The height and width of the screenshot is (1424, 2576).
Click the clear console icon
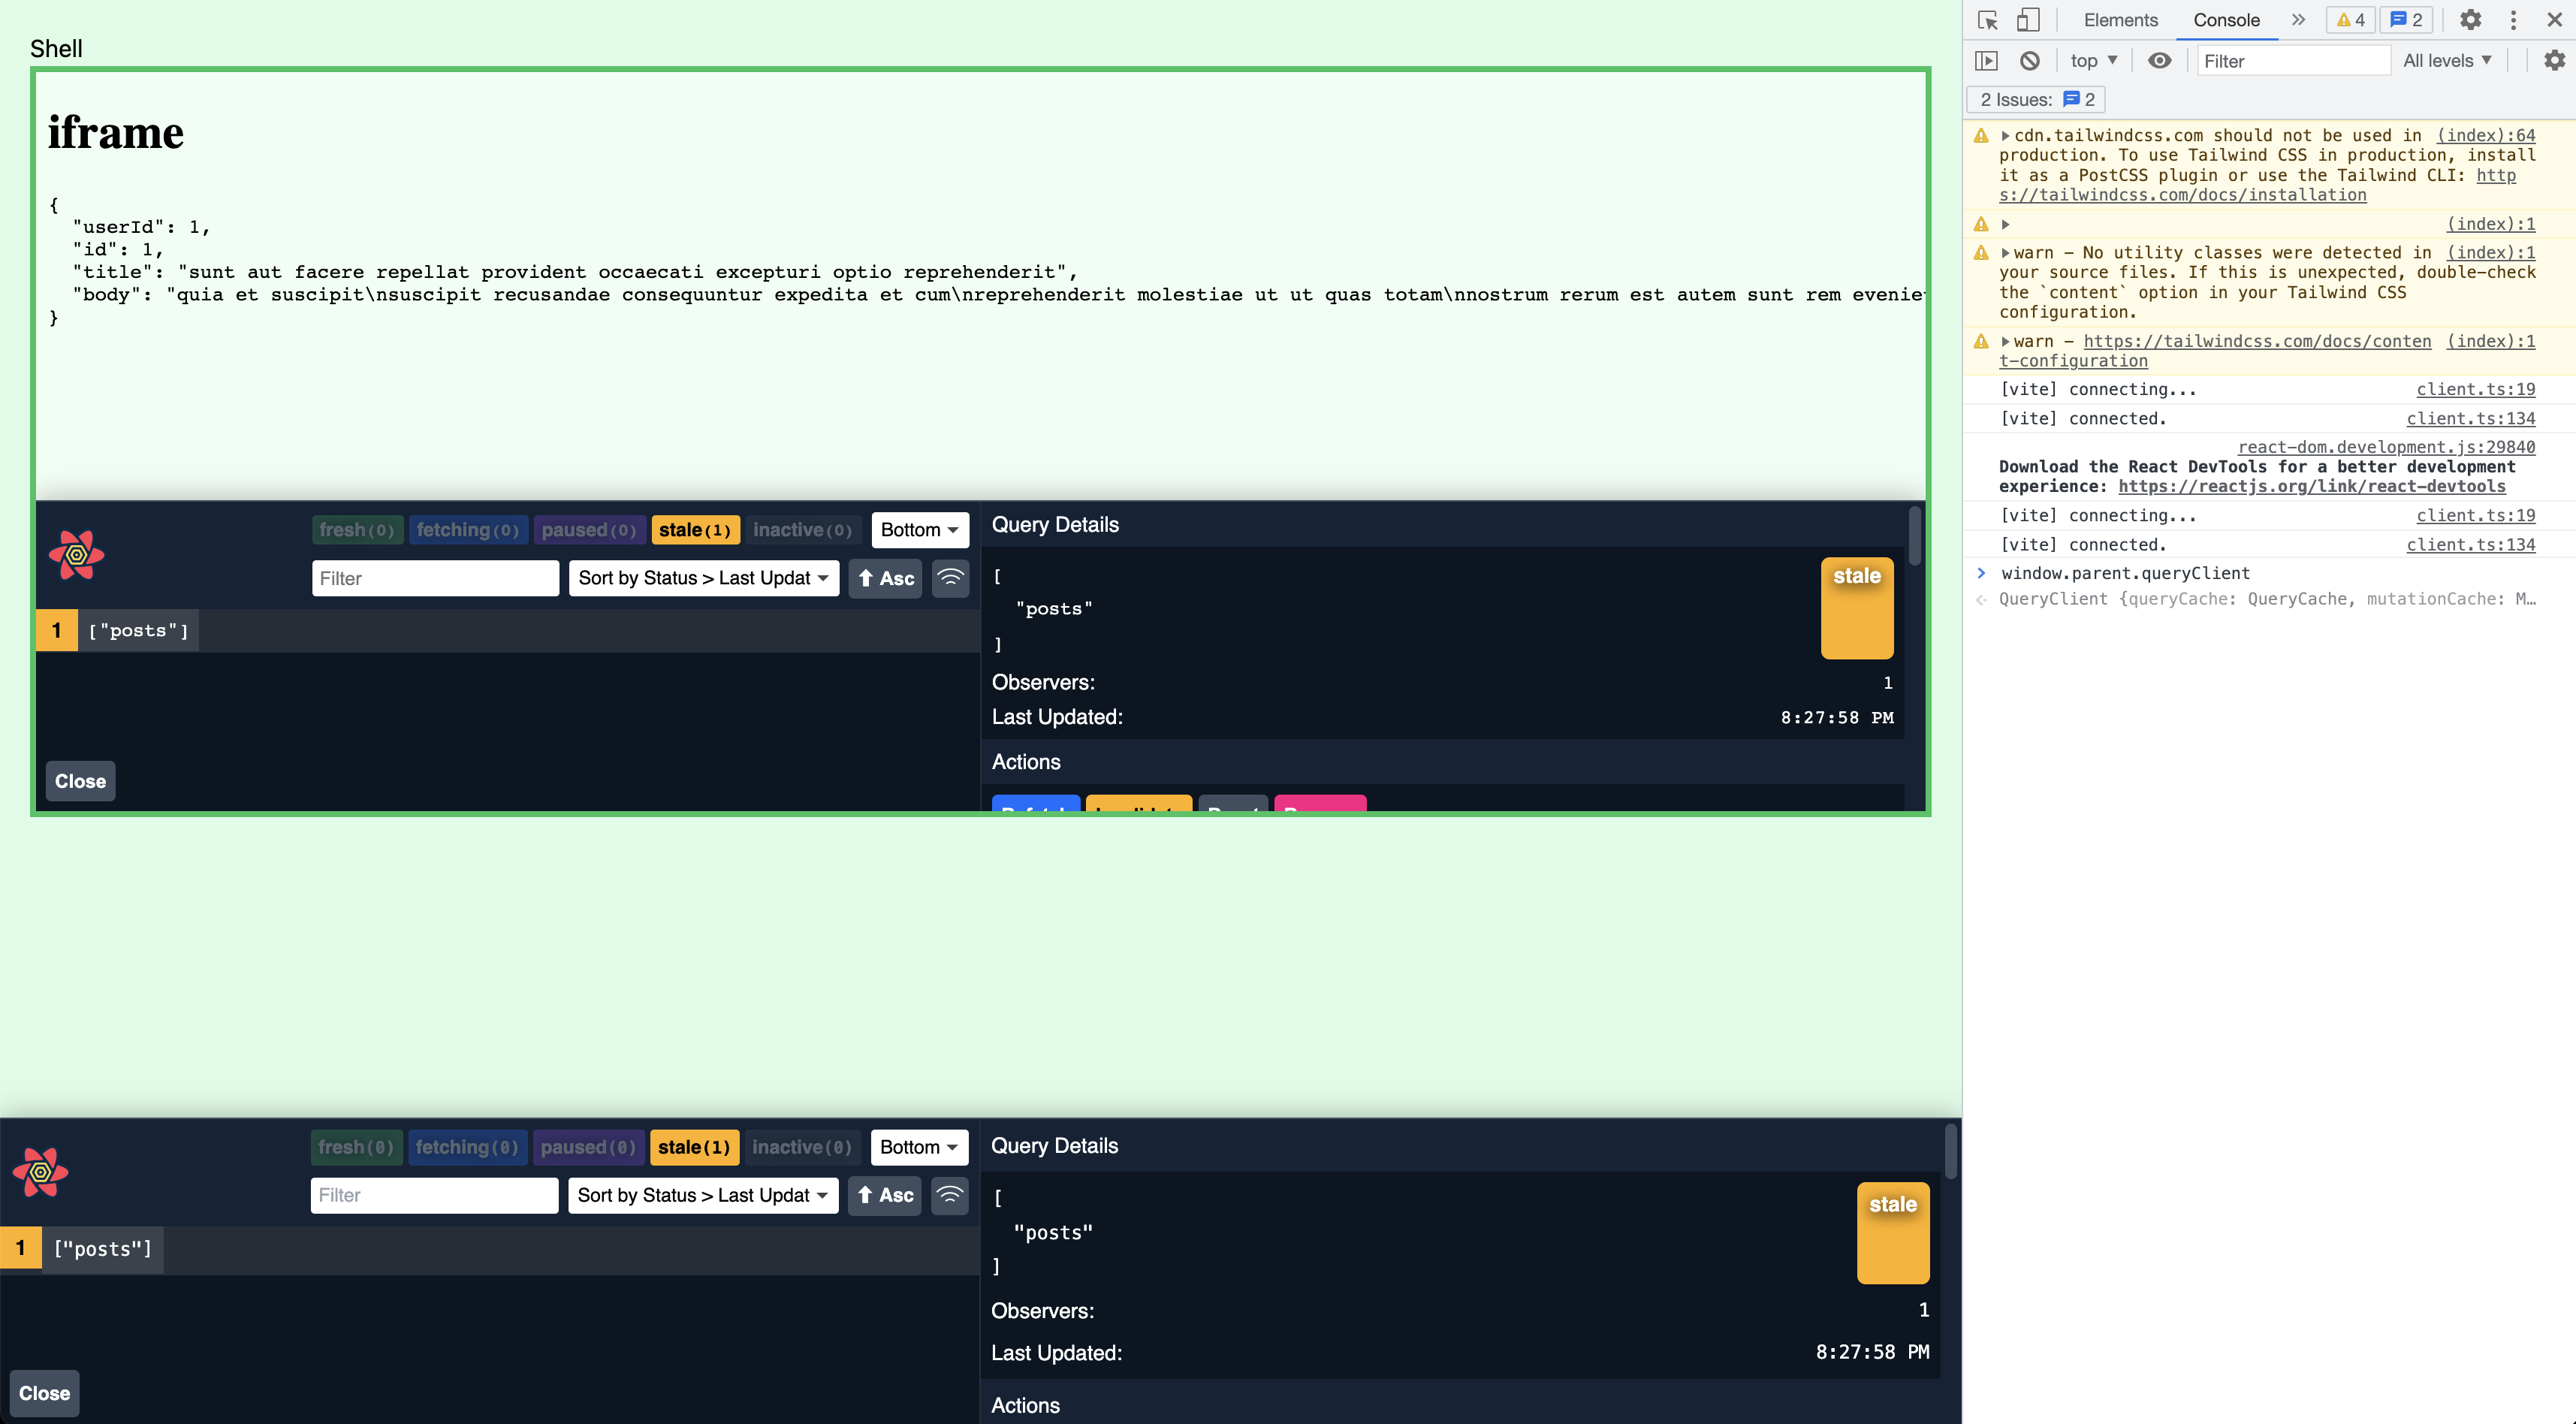2029,61
